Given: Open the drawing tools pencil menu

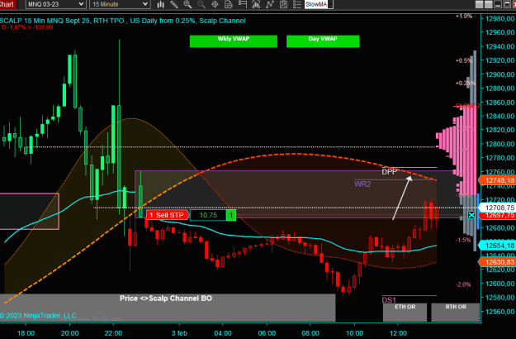Looking at the screenshot, I should (173, 4).
